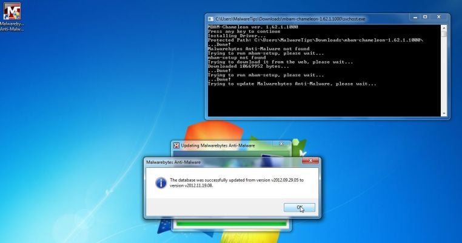
Task: Click 'version v2012.11.19.08.' text in dialog
Action: (x=191, y=185)
